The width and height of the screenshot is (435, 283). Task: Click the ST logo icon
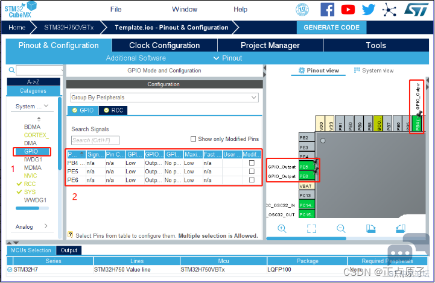[416, 10]
